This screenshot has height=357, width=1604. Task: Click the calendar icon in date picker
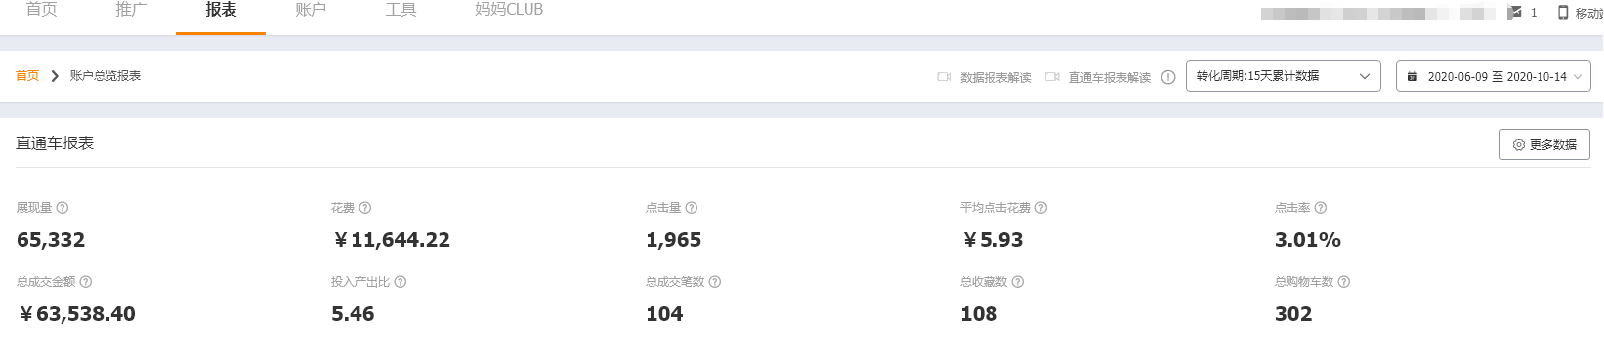tap(1413, 76)
